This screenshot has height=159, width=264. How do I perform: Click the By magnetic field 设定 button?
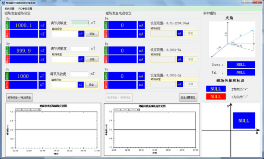[92, 59]
